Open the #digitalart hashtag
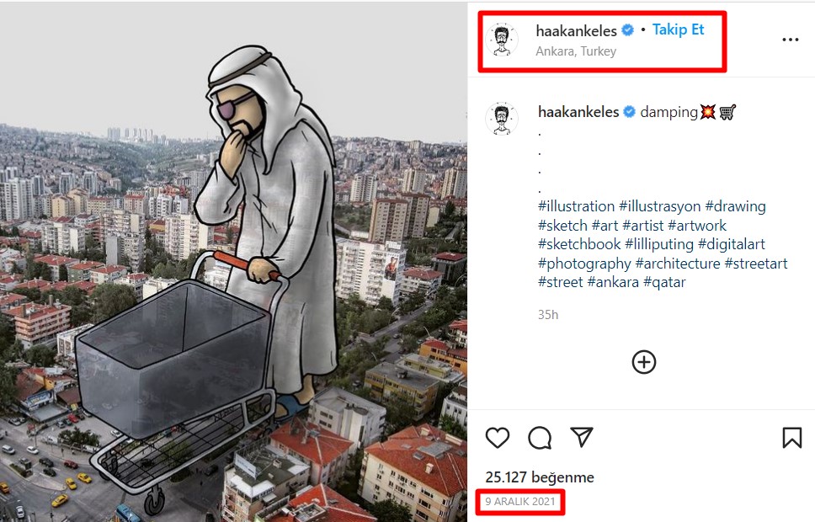The height and width of the screenshot is (522, 815). pyautogui.click(x=732, y=244)
